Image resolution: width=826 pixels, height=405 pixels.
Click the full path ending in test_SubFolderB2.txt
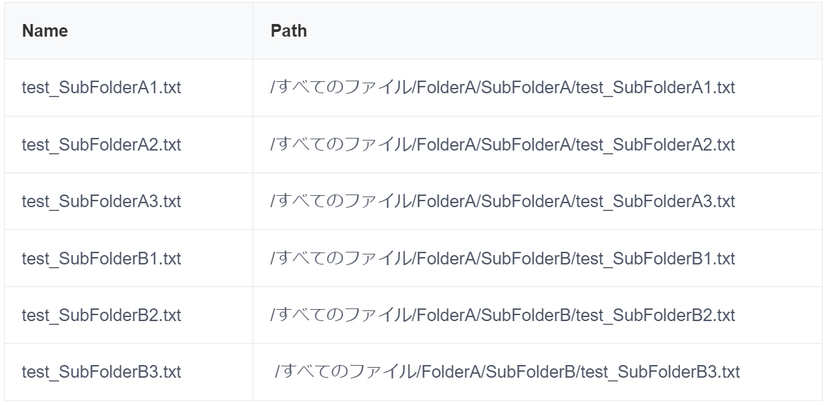coord(502,315)
